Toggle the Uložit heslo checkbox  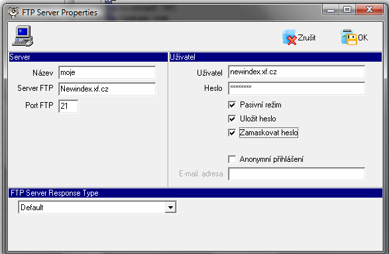[x=232, y=119]
